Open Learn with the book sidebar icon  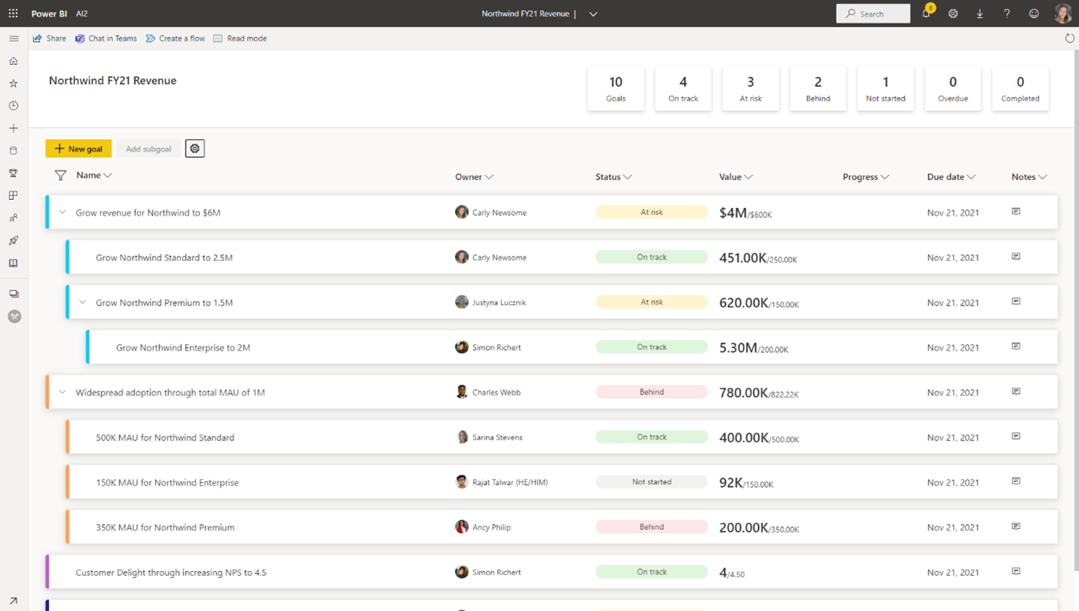pyautogui.click(x=14, y=263)
